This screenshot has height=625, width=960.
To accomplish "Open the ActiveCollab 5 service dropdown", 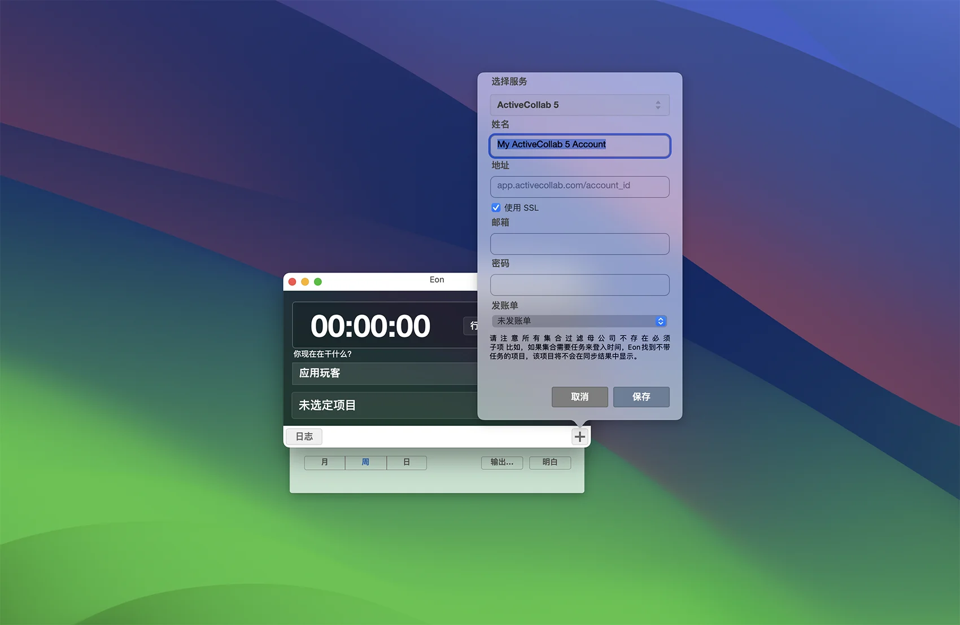I will point(579,105).
